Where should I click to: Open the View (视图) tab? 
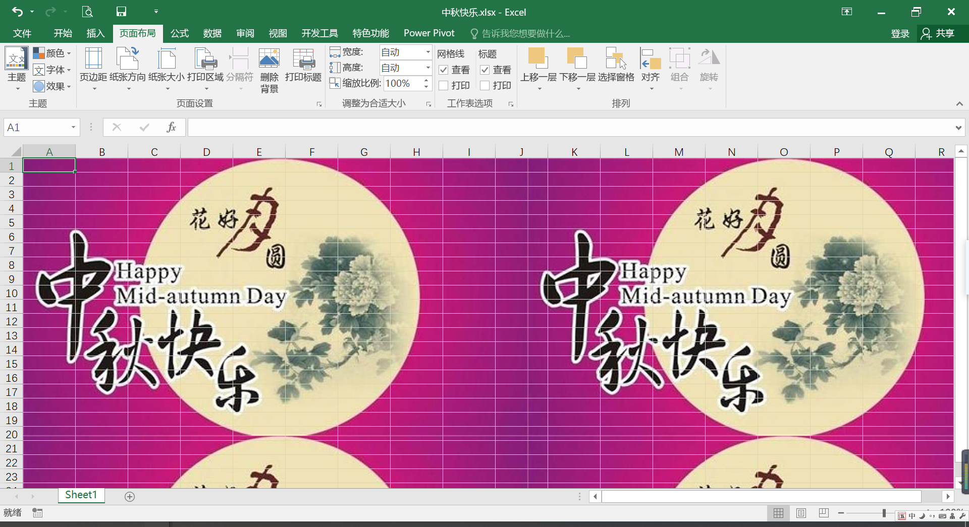(x=278, y=33)
